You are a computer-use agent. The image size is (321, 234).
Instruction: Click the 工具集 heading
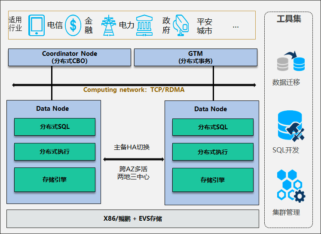[289, 19]
